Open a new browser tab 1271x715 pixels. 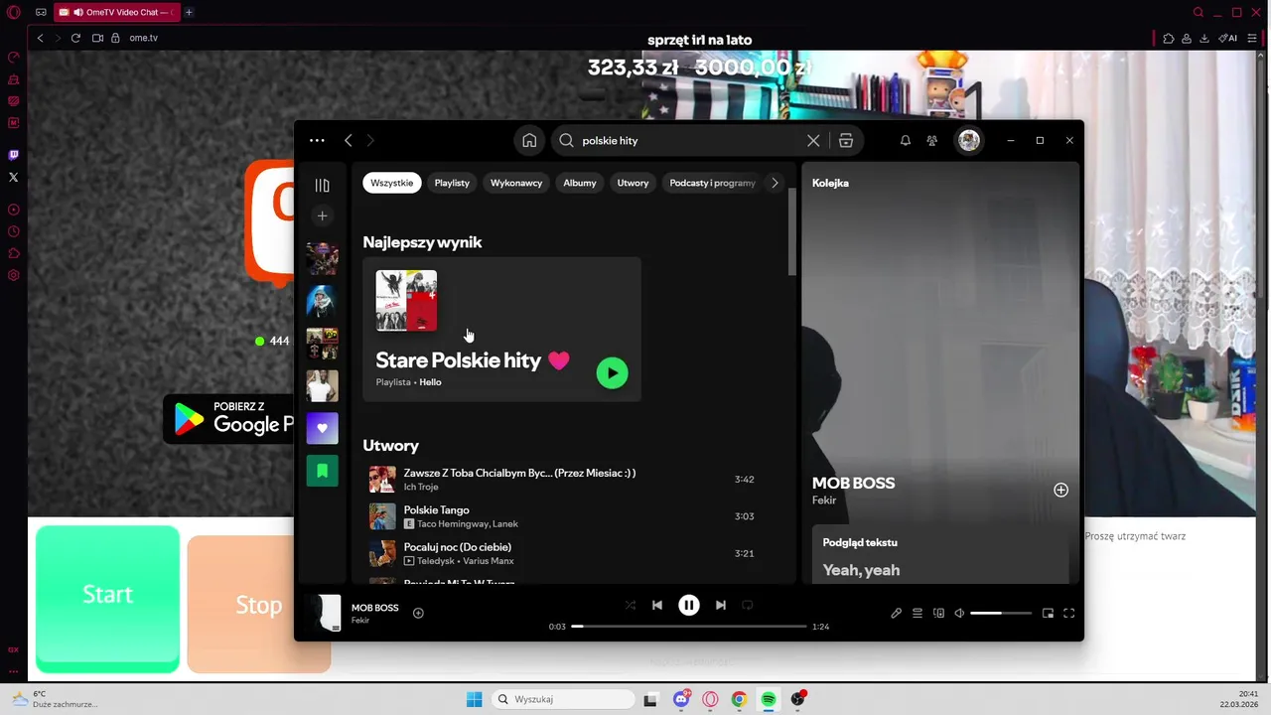[x=189, y=12]
